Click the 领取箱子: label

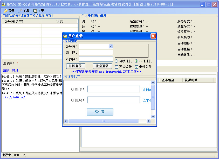pyautogui.click(x=185, y=31)
